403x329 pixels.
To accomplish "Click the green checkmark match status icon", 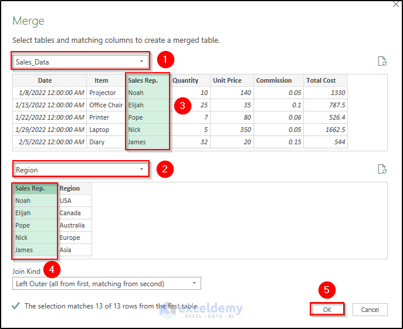I will click(x=16, y=306).
